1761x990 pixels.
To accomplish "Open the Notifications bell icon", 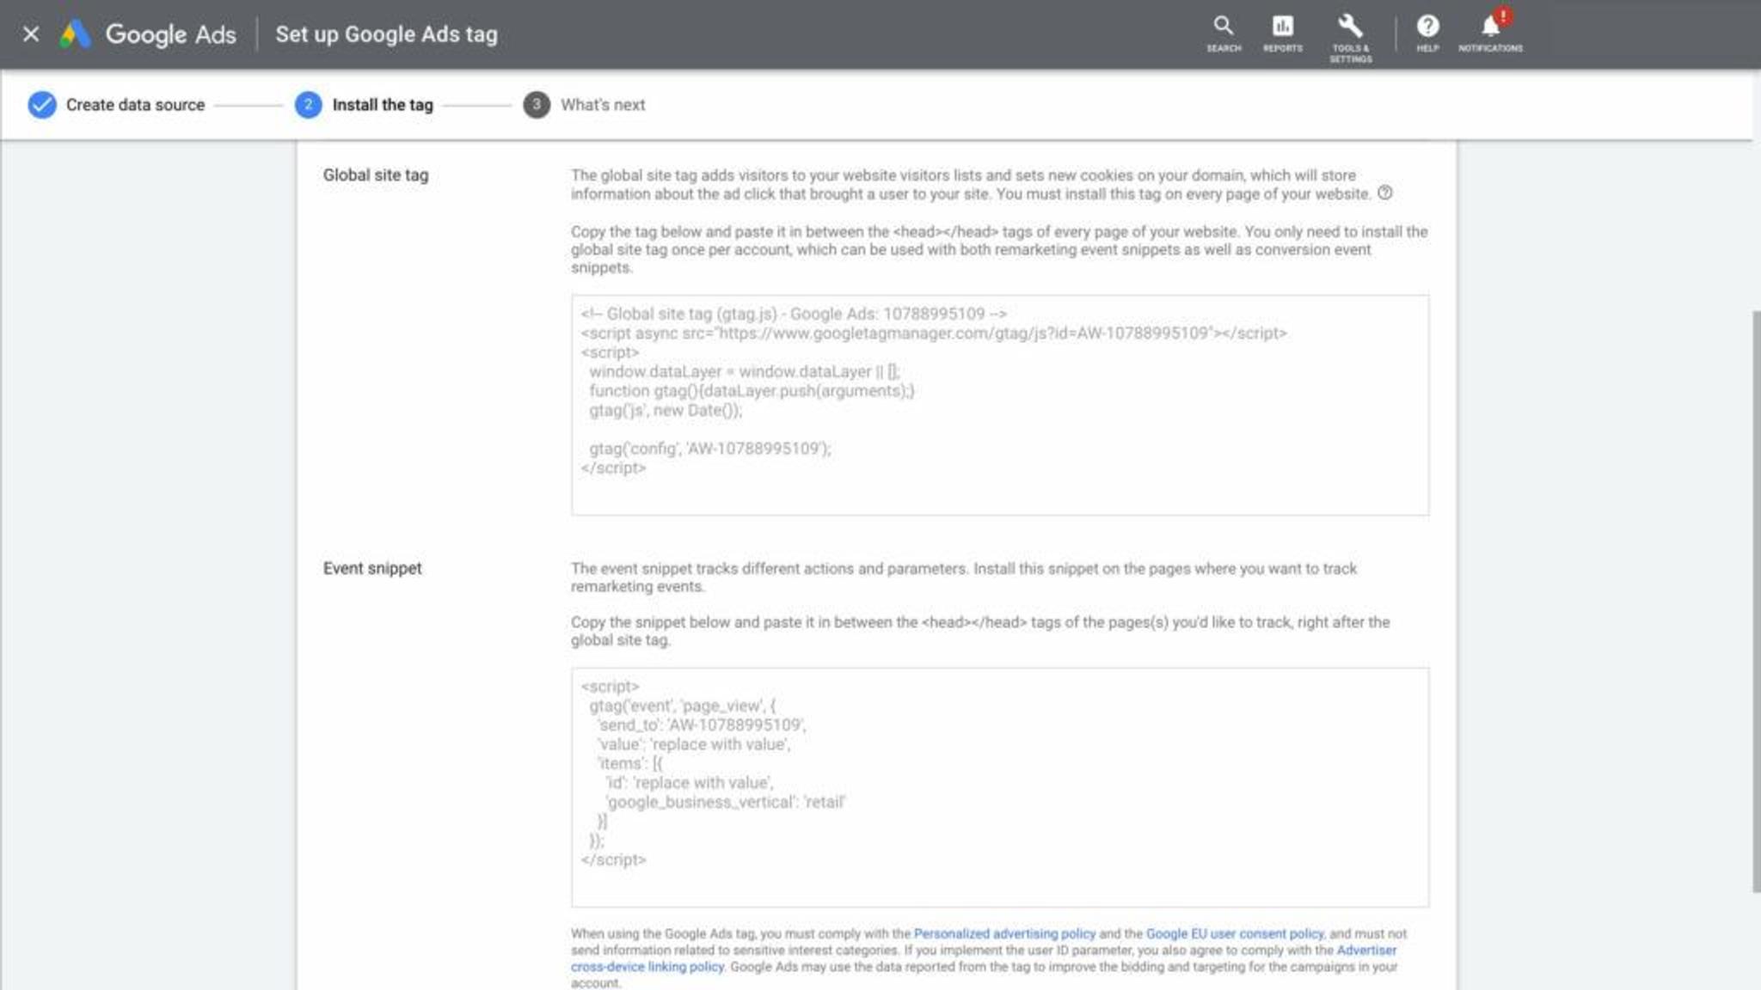I will (x=1490, y=33).
